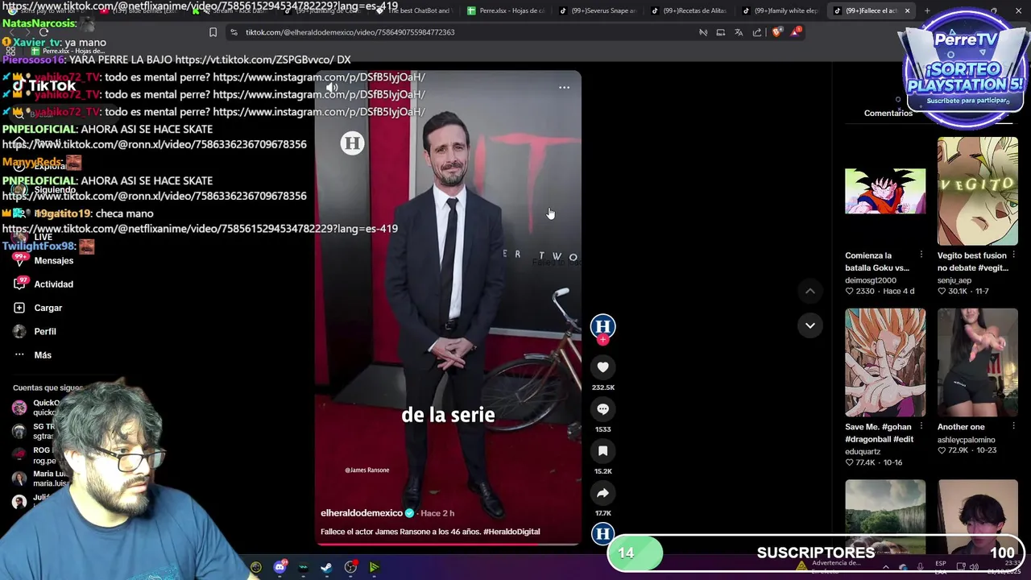Viewport: 1031px width, 580px height.
Task: Open the video's three-dot options menu
Action: click(x=564, y=87)
